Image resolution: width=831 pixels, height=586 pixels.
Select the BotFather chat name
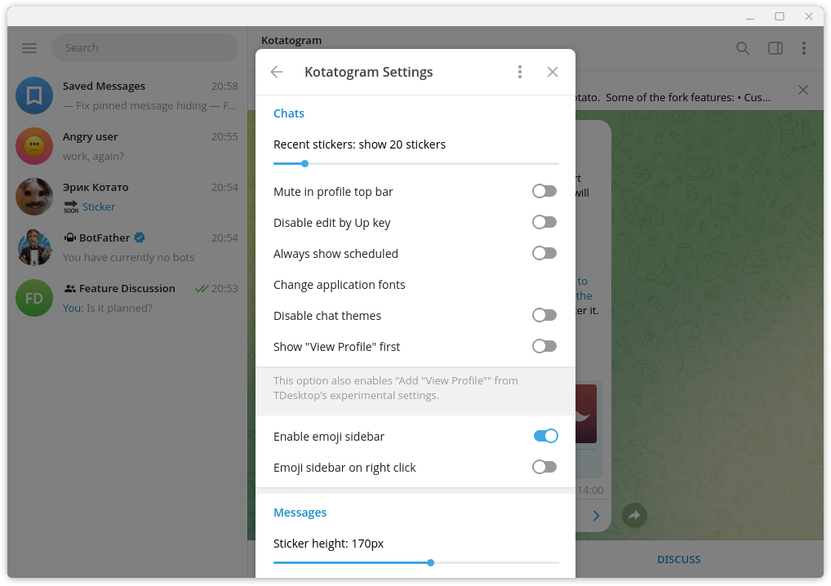[104, 238]
